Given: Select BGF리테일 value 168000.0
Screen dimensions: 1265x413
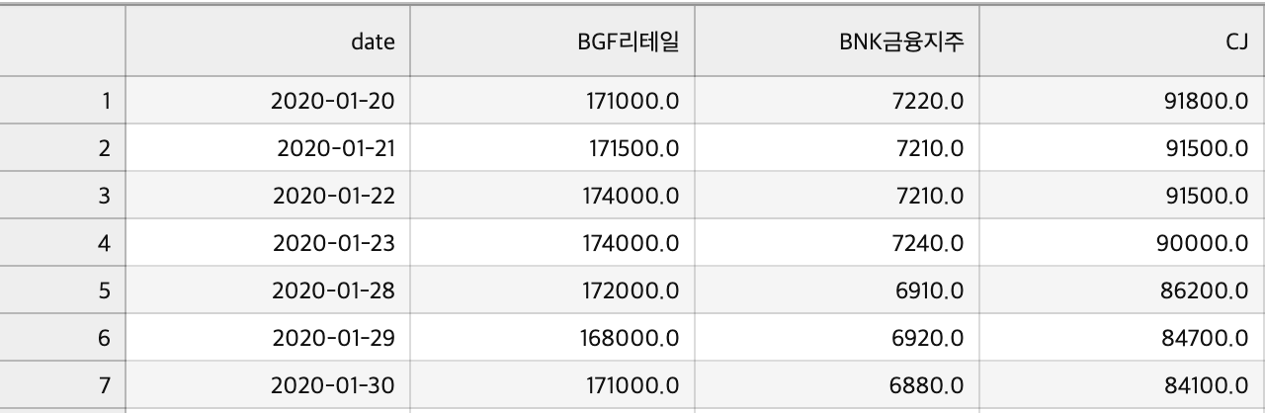Looking at the screenshot, I should (552, 339).
